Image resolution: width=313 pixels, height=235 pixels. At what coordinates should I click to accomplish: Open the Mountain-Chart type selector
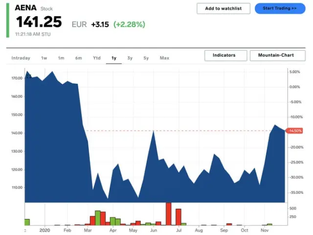tap(277, 55)
